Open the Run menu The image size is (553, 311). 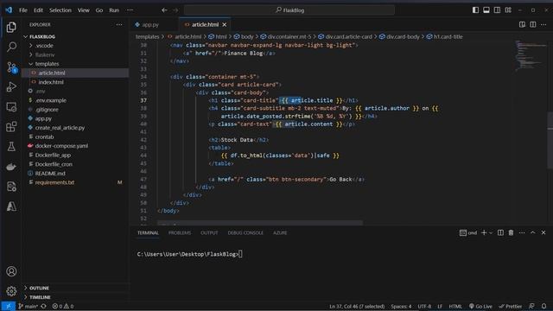pos(114,10)
